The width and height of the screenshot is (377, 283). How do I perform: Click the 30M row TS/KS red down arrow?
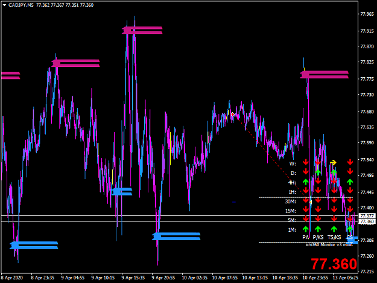tap(334, 200)
